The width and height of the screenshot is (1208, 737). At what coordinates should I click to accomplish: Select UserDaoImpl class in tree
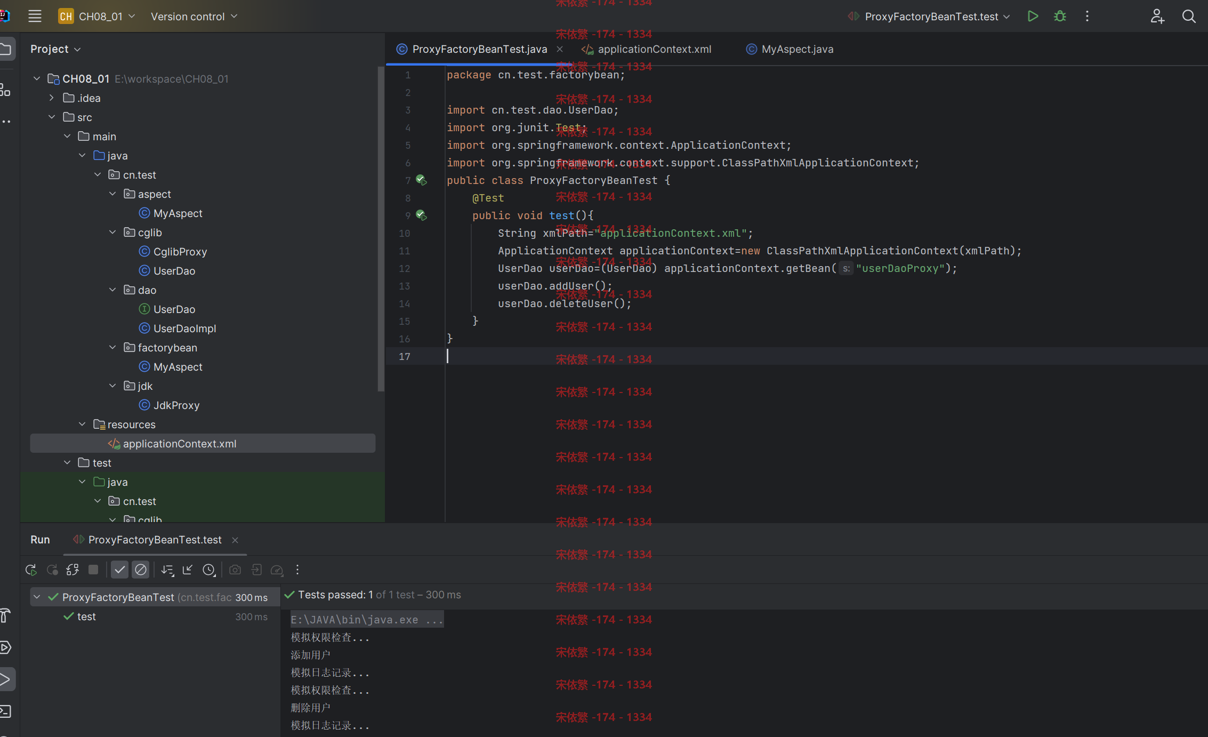tap(178, 329)
